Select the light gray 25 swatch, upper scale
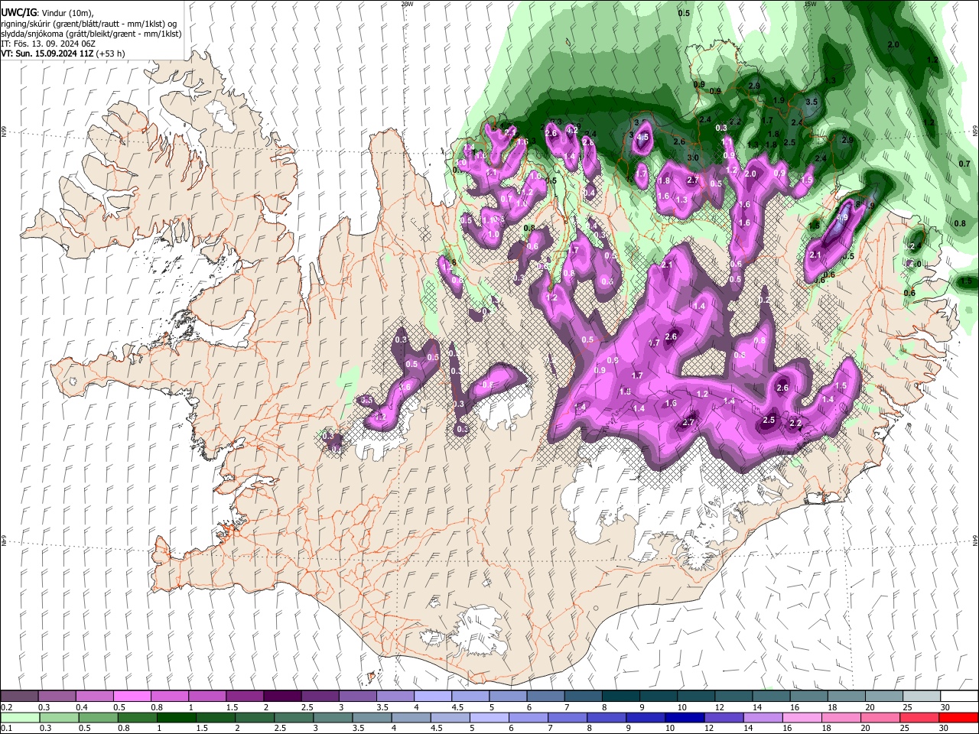This screenshot has height=734, width=979. (x=922, y=697)
